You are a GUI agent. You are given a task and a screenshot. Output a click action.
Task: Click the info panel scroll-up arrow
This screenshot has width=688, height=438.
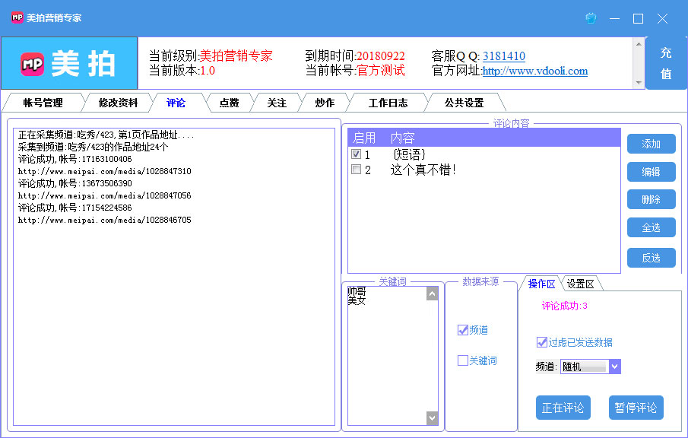coord(639,44)
